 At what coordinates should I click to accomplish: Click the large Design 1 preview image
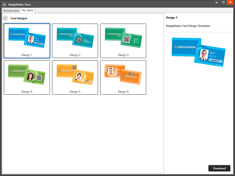pyautogui.click(x=198, y=52)
